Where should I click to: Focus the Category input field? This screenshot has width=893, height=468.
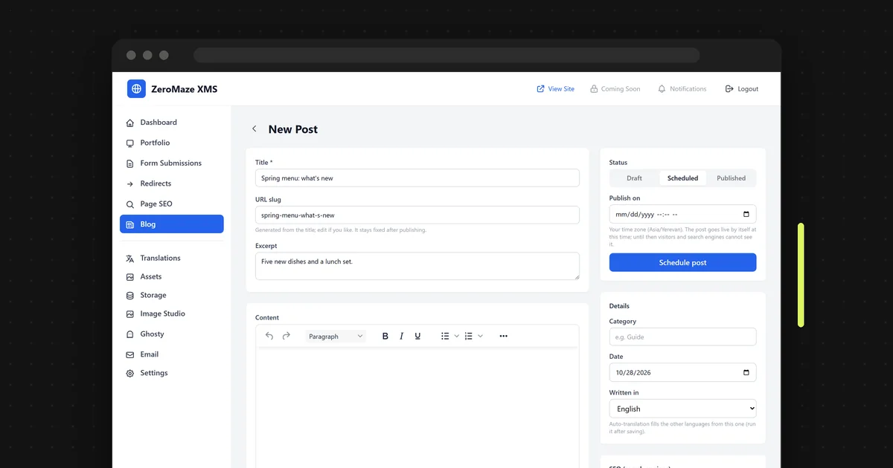(682, 337)
